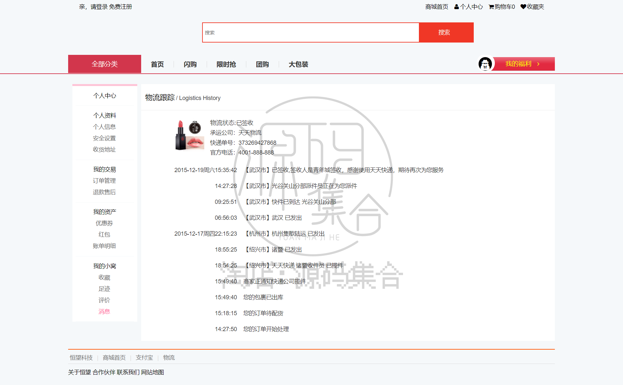Viewport: 623px width, 385px height.
Task: Select 个人中心 in the sidebar
Action: (104, 96)
